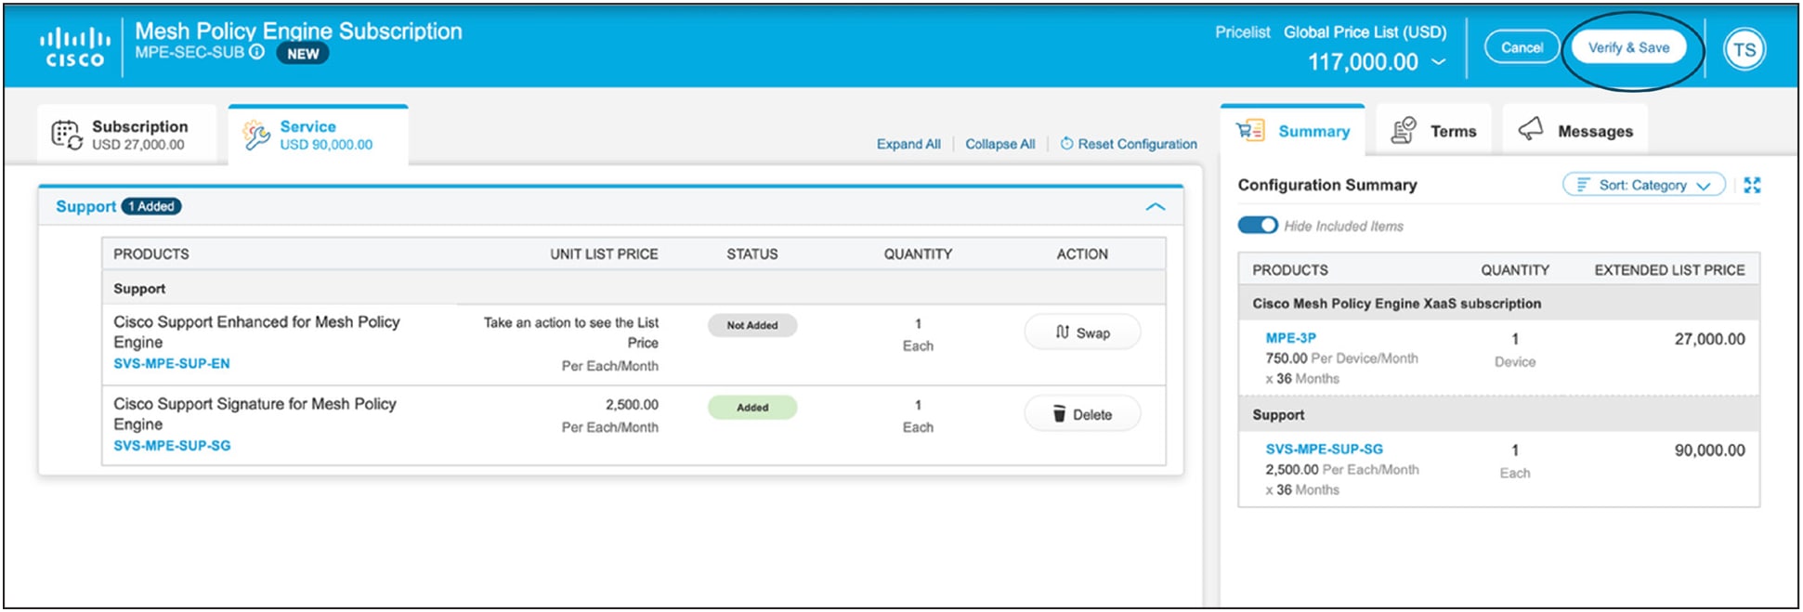Screen dimensions: 1803x612
Task: Click Global Price List (USD) text
Action: [x=1365, y=32]
